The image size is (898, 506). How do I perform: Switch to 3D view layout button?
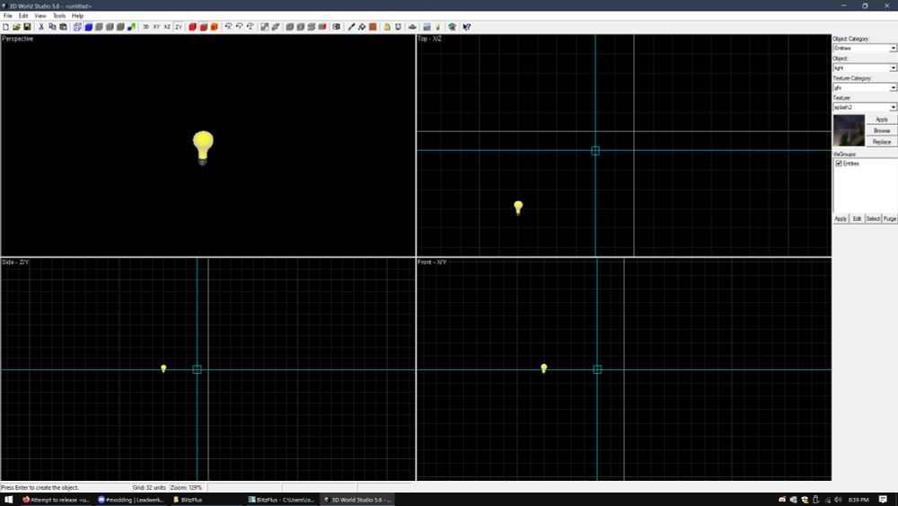(x=145, y=27)
